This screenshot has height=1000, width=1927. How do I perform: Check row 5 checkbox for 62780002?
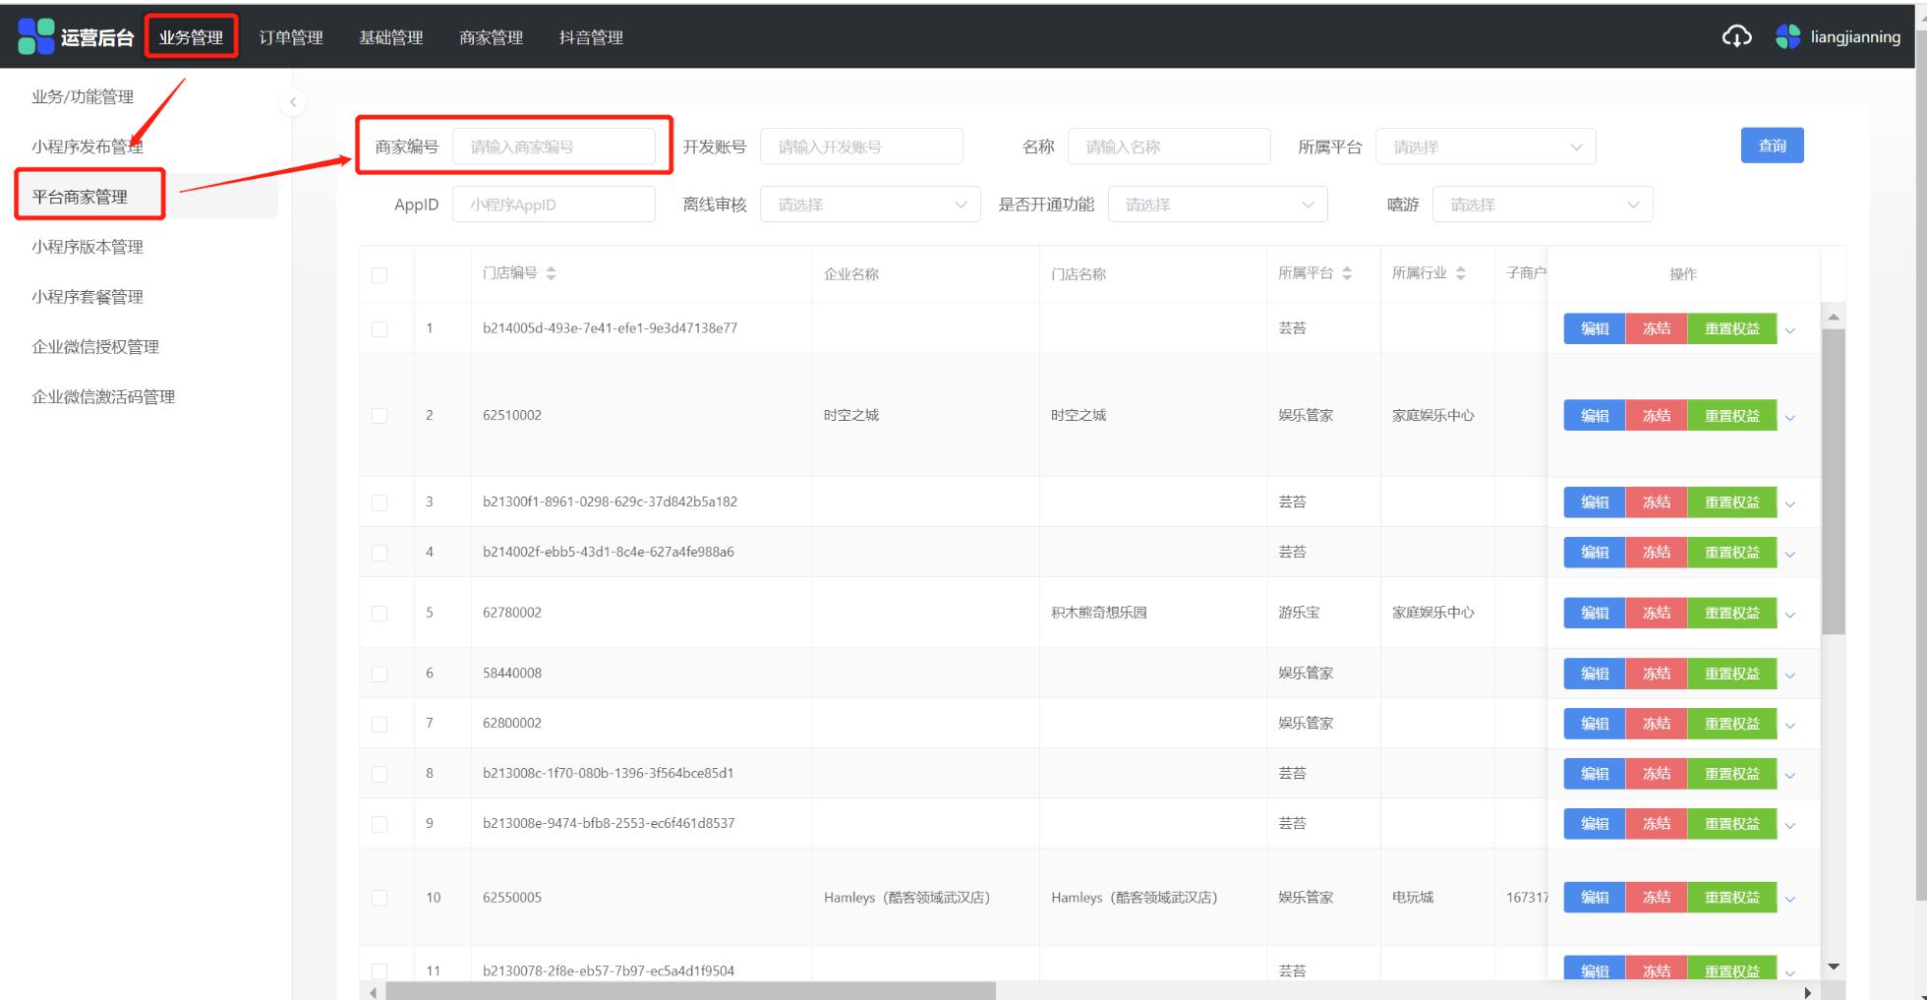(380, 614)
